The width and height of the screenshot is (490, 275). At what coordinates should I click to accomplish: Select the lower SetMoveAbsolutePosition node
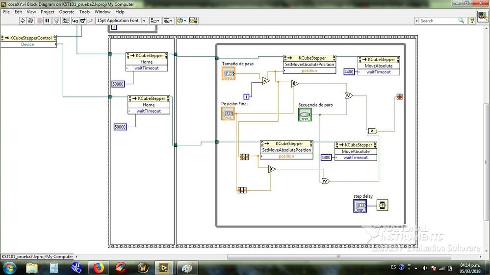(x=286, y=150)
